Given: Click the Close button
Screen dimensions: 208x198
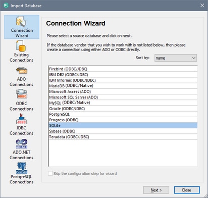Looking at the screenshot, I should tap(187, 190).
